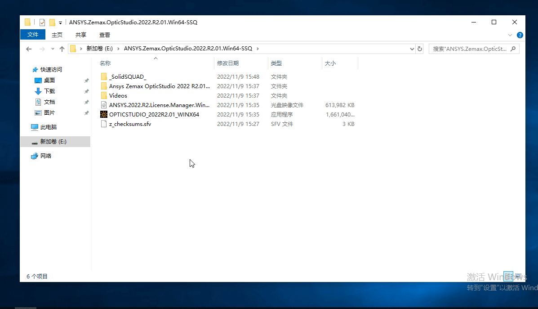Select the Videos folder name
The height and width of the screenshot is (309, 538).
coord(118,95)
